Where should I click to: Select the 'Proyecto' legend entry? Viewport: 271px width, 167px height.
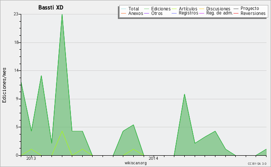pyautogui.click(x=250, y=9)
